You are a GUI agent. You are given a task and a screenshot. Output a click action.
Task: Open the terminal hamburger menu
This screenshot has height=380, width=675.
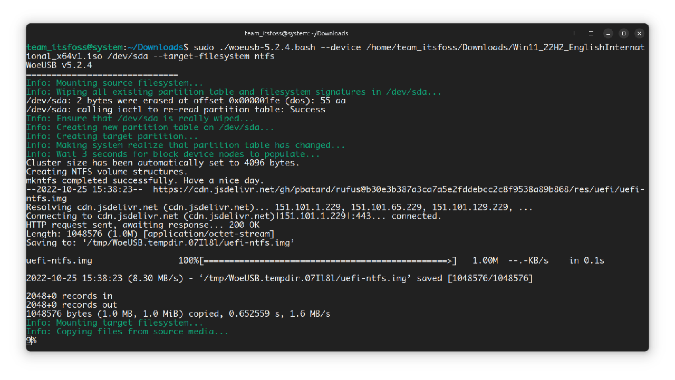(x=591, y=33)
